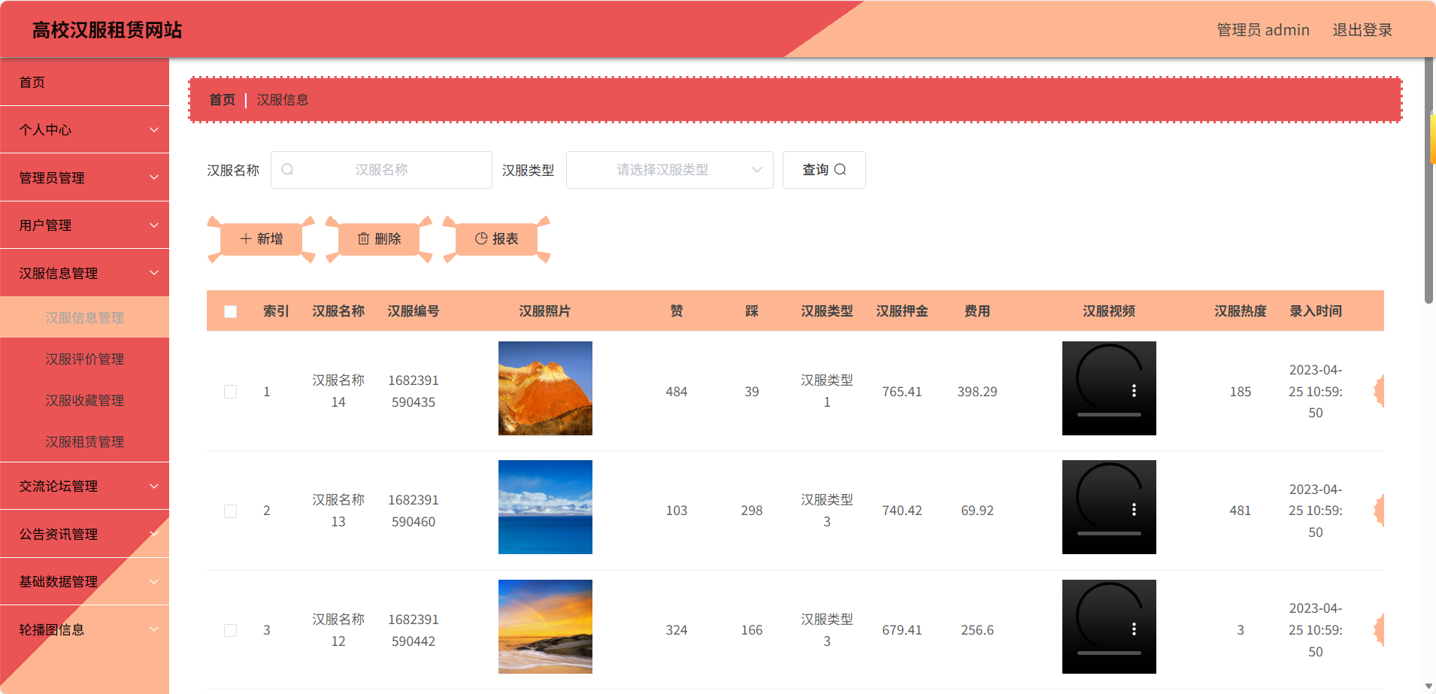The width and height of the screenshot is (1436, 694).
Task: Click the search icon on 查询 button
Action: 841,170
